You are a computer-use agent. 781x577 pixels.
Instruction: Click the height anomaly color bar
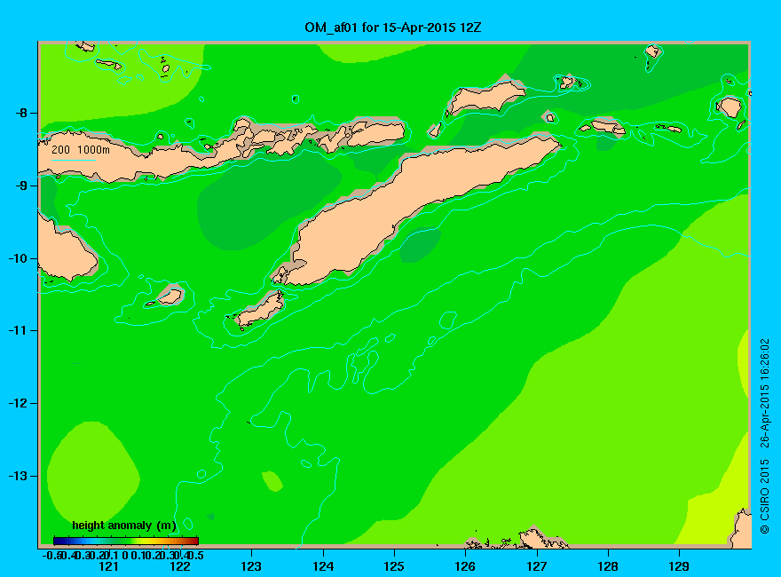pos(126,541)
